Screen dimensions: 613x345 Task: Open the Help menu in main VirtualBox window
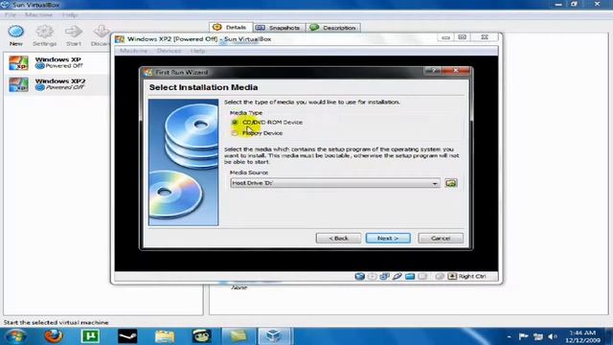[x=70, y=15]
